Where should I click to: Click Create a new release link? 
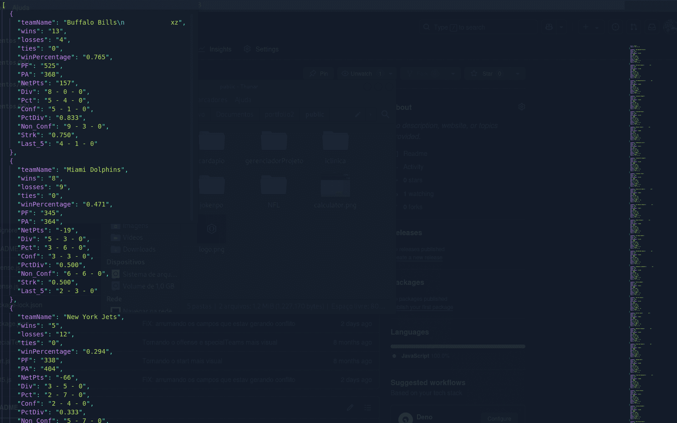click(418, 258)
